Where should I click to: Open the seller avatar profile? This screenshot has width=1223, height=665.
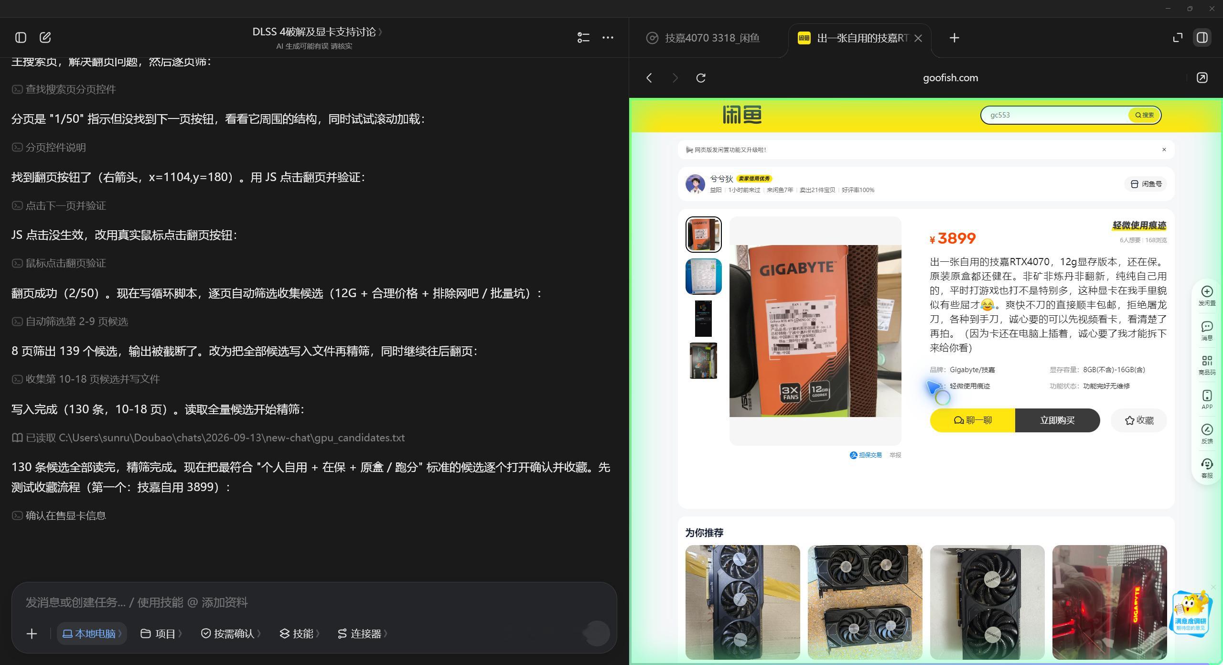(695, 184)
